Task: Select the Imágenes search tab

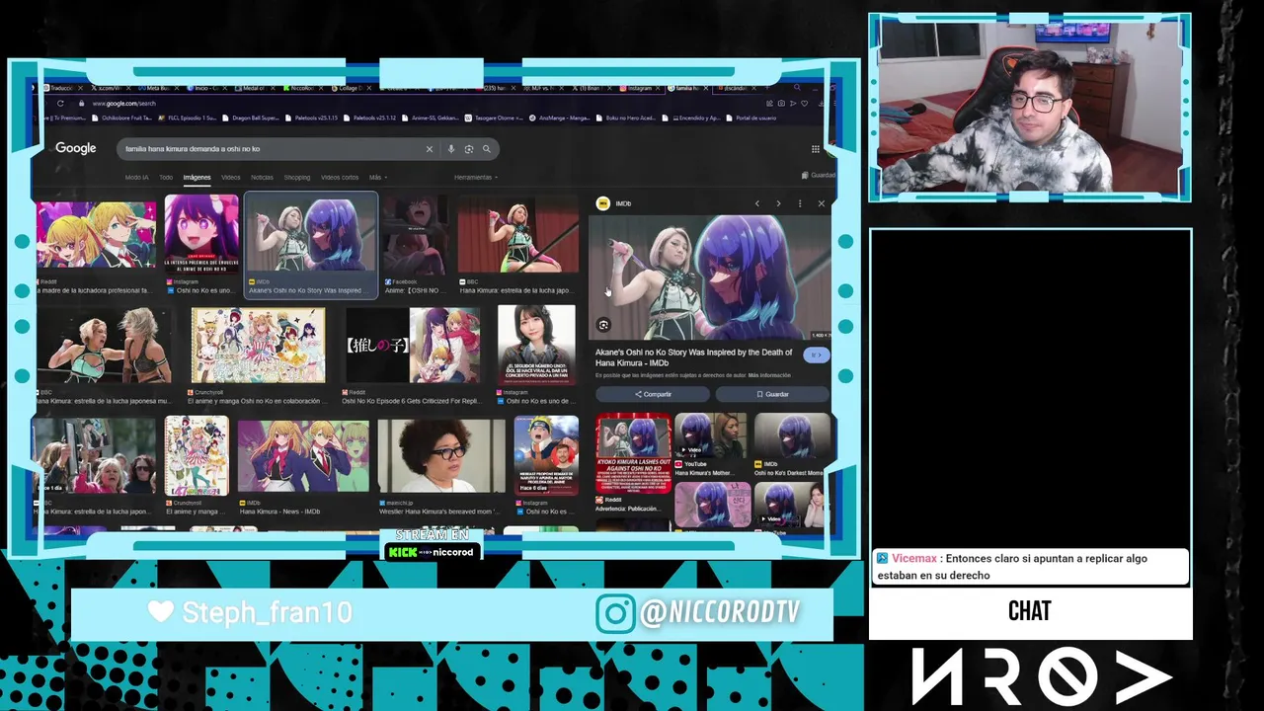Action: (x=197, y=178)
